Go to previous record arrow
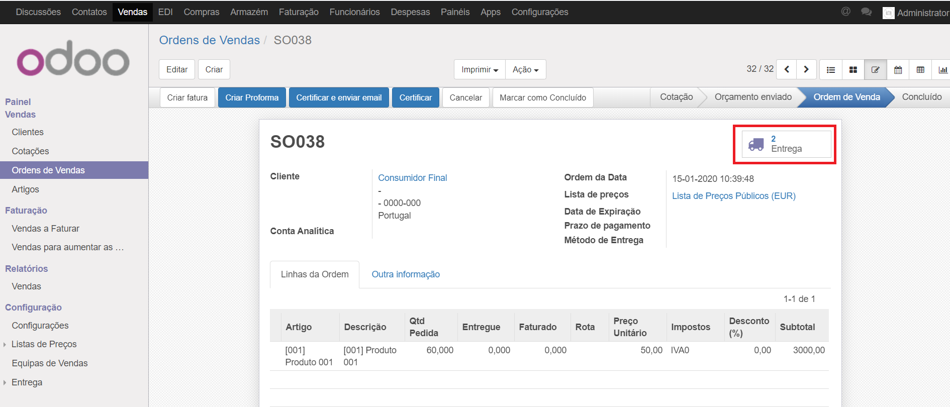Screen dimensions: 950x407 (x=787, y=69)
